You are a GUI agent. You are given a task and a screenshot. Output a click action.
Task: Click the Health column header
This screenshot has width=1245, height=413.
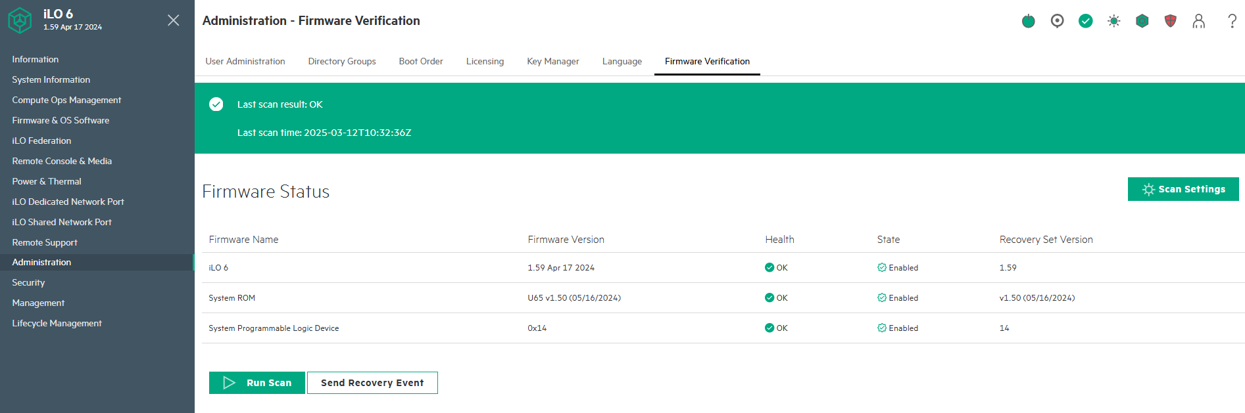coord(779,240)
